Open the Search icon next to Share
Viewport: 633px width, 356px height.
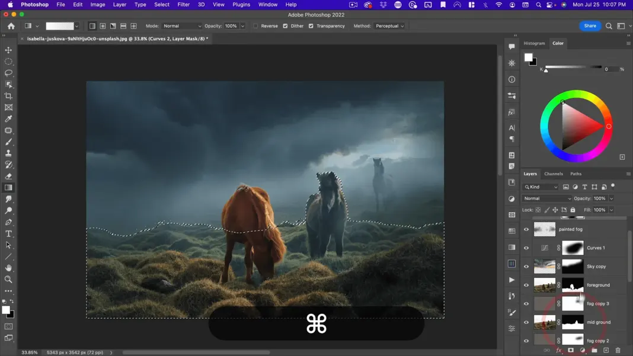[x=609, y=26]
